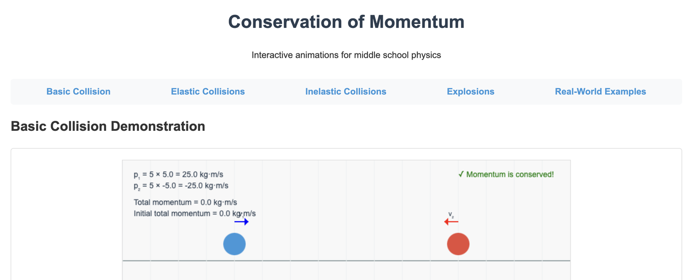Click the green checkmark before 'Momentum is conserved'
695x280 pixels.
(461, 174)
